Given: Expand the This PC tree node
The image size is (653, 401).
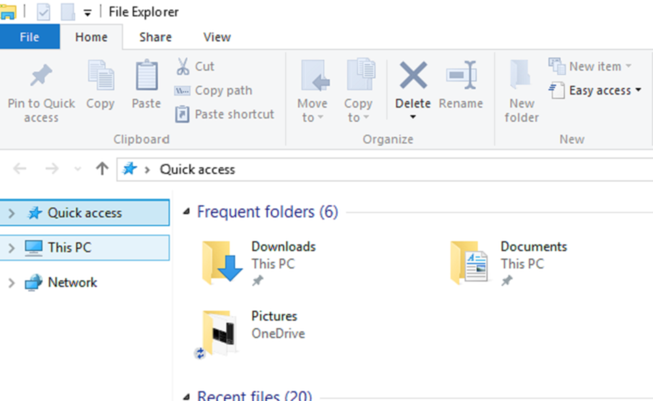Looking at the screenshot, I should 12,248.
